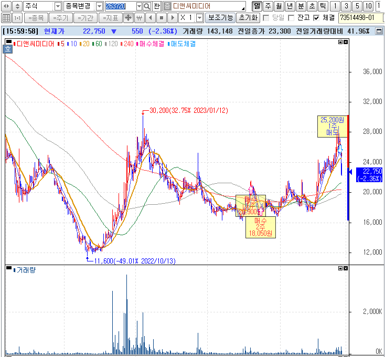Switch to the 년 yearly chart tab
Screen dimensions: 385x357
click(290, 6)
